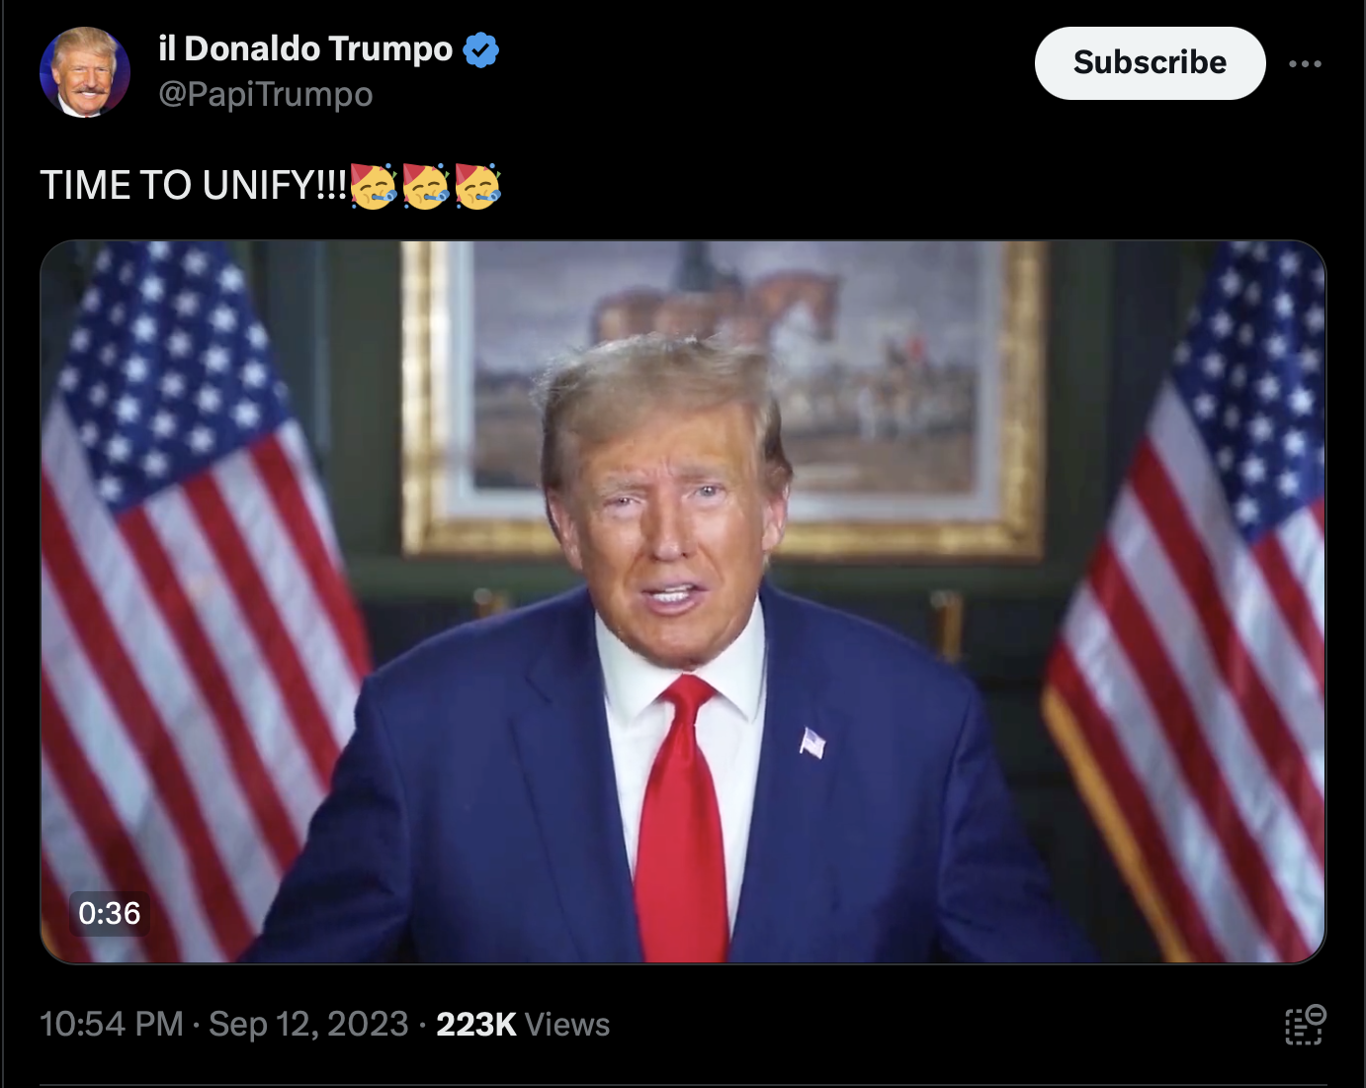Click the flag lapel pin in video
1366x1088 pixels.
[811, 742]
